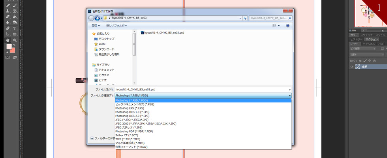Switch to the ヒストリー tab
Viewport: 387px width, 158px height.
pos(357,39)
